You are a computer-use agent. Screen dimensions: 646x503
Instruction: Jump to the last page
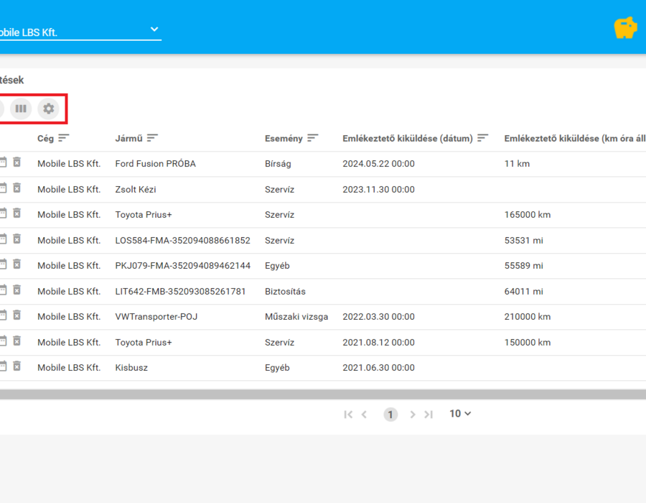click(429, 415)
